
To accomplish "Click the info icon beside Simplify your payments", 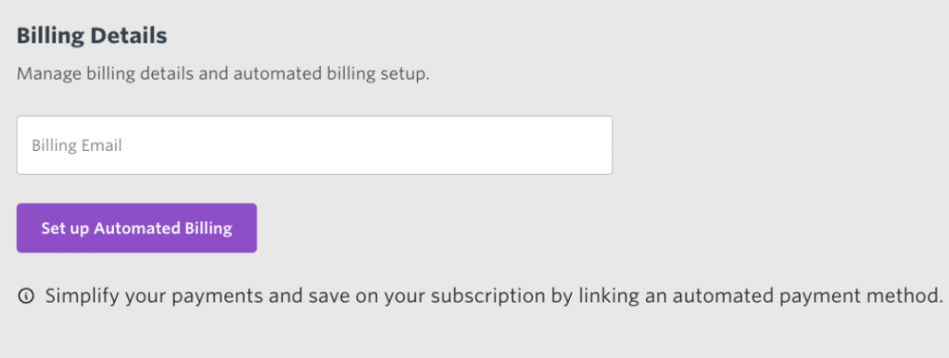I will point(26,296).
